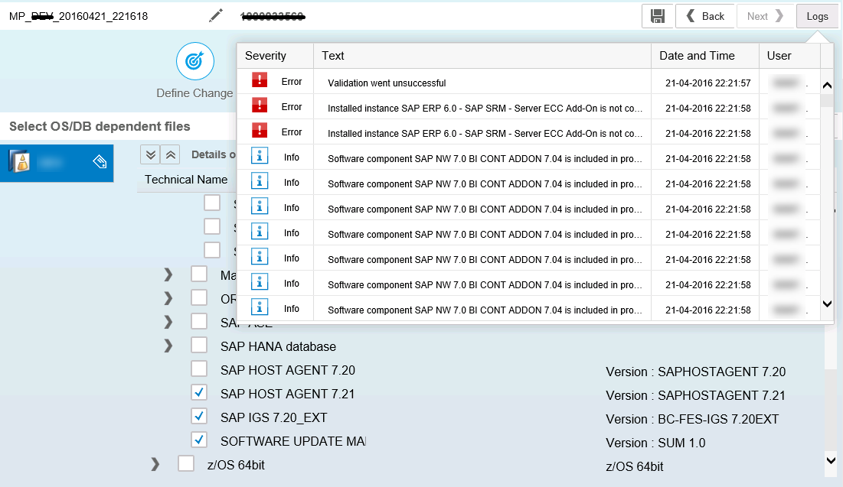Select the Validation went unsuccessful log text
This screenshot has width=843, height=487.
[x=387, y=83]
